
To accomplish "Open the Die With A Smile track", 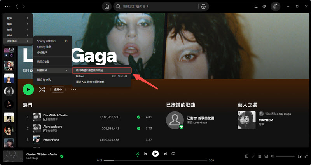I will (55, 115).
